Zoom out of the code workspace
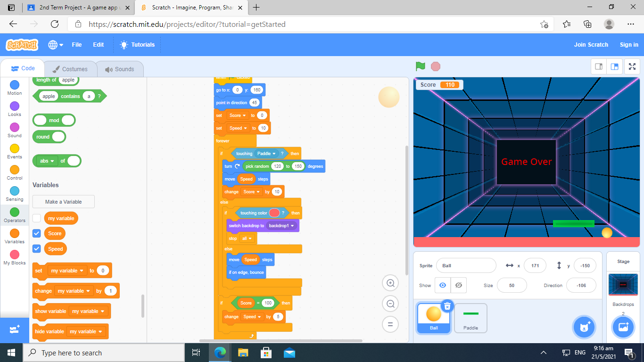Image resolution: width=644 pixels, height=362 pixels. (x=390, y=304)
